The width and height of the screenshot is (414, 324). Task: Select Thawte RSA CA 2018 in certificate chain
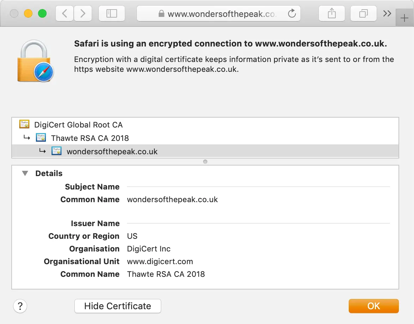coord(205,138)
